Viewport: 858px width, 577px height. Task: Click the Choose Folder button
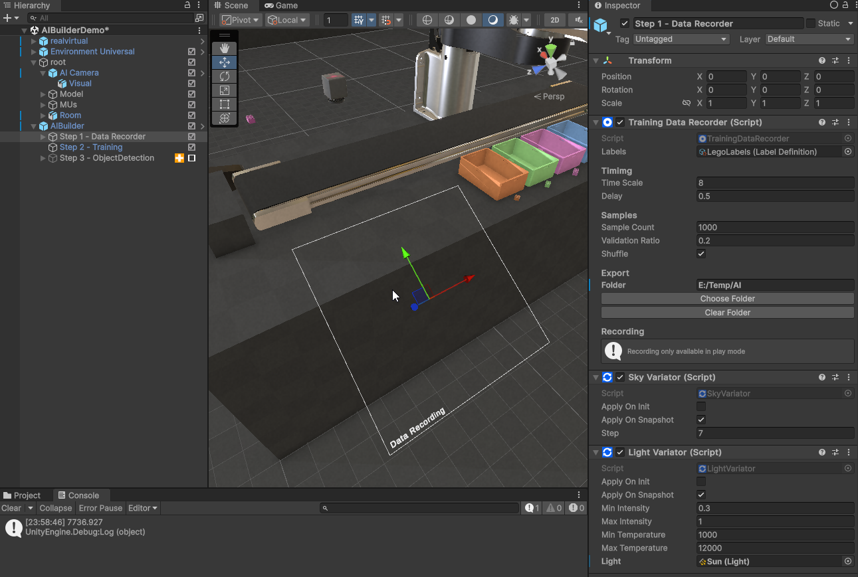pyautogui.click(x=727, y=299)
